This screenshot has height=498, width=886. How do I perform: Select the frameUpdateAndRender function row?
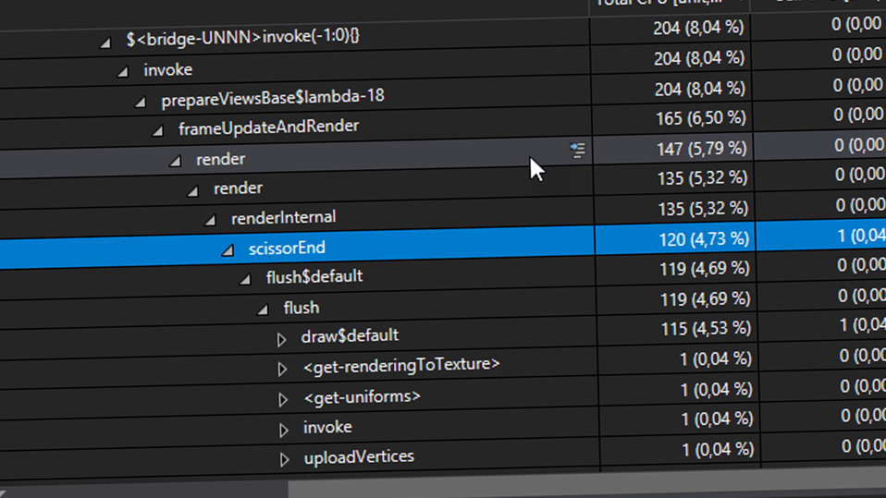pos(269,128)
